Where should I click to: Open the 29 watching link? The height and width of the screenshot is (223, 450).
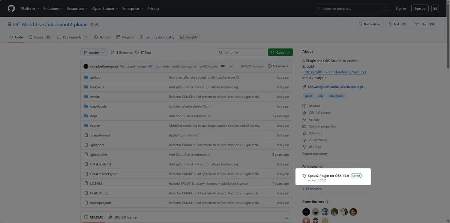click(x=317, y=140)
